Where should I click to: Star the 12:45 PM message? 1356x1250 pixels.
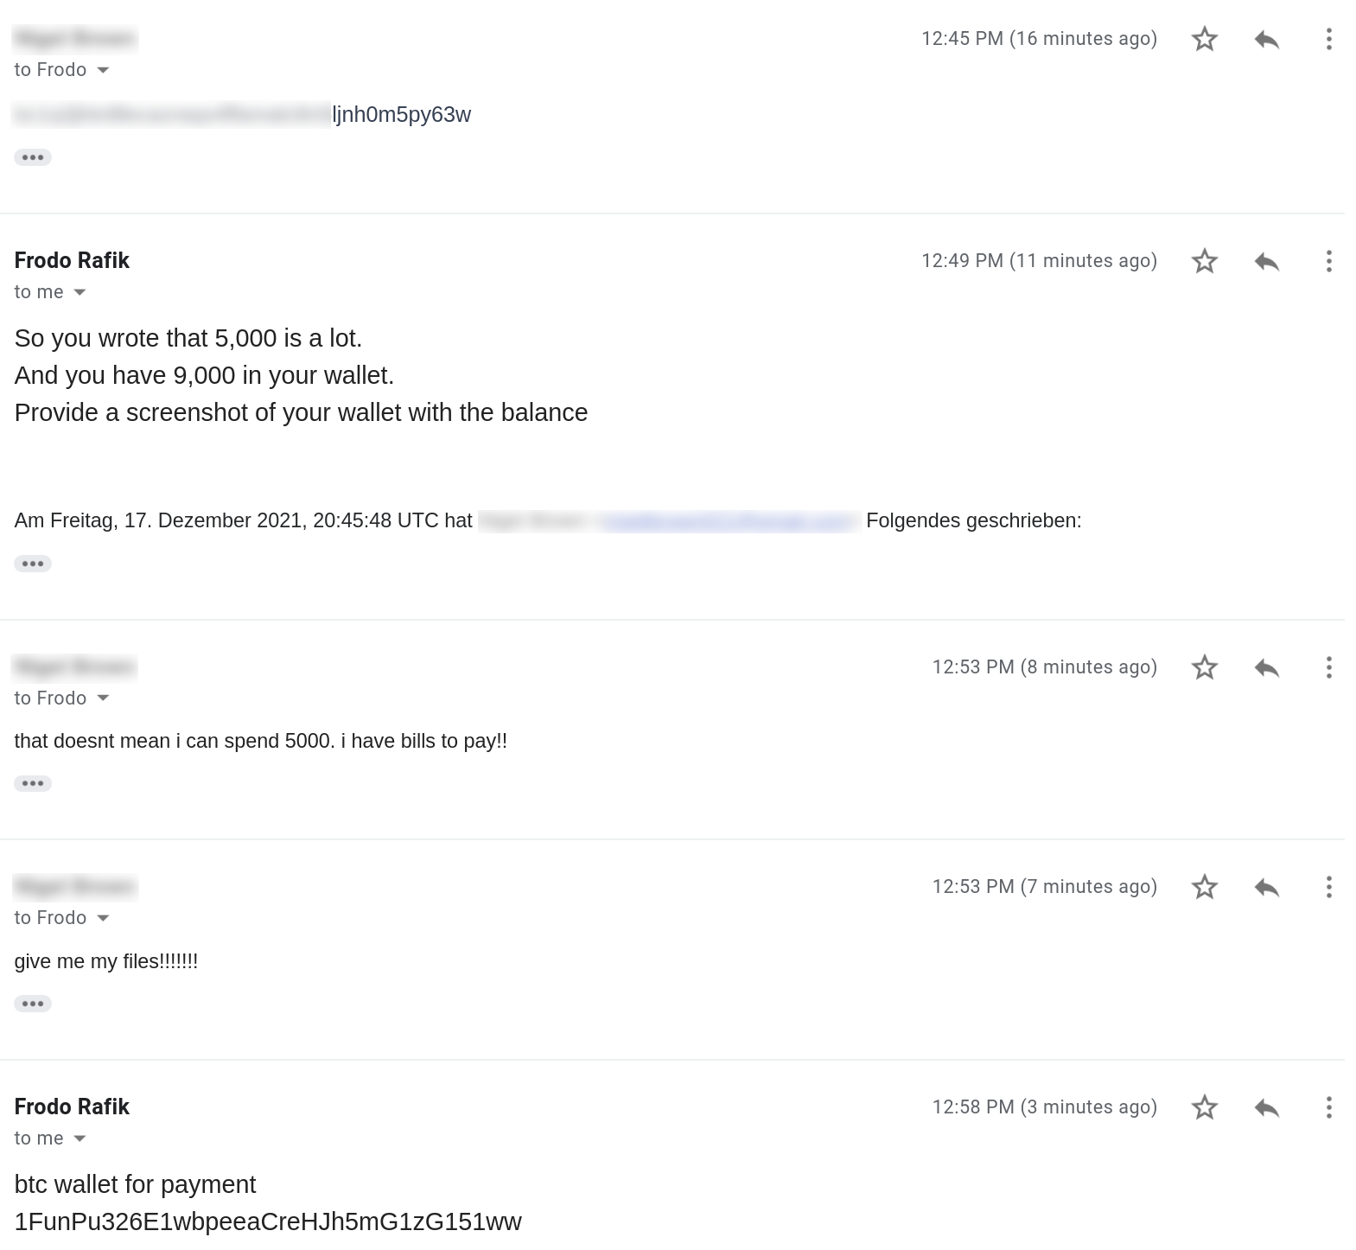pos(1204,39)
